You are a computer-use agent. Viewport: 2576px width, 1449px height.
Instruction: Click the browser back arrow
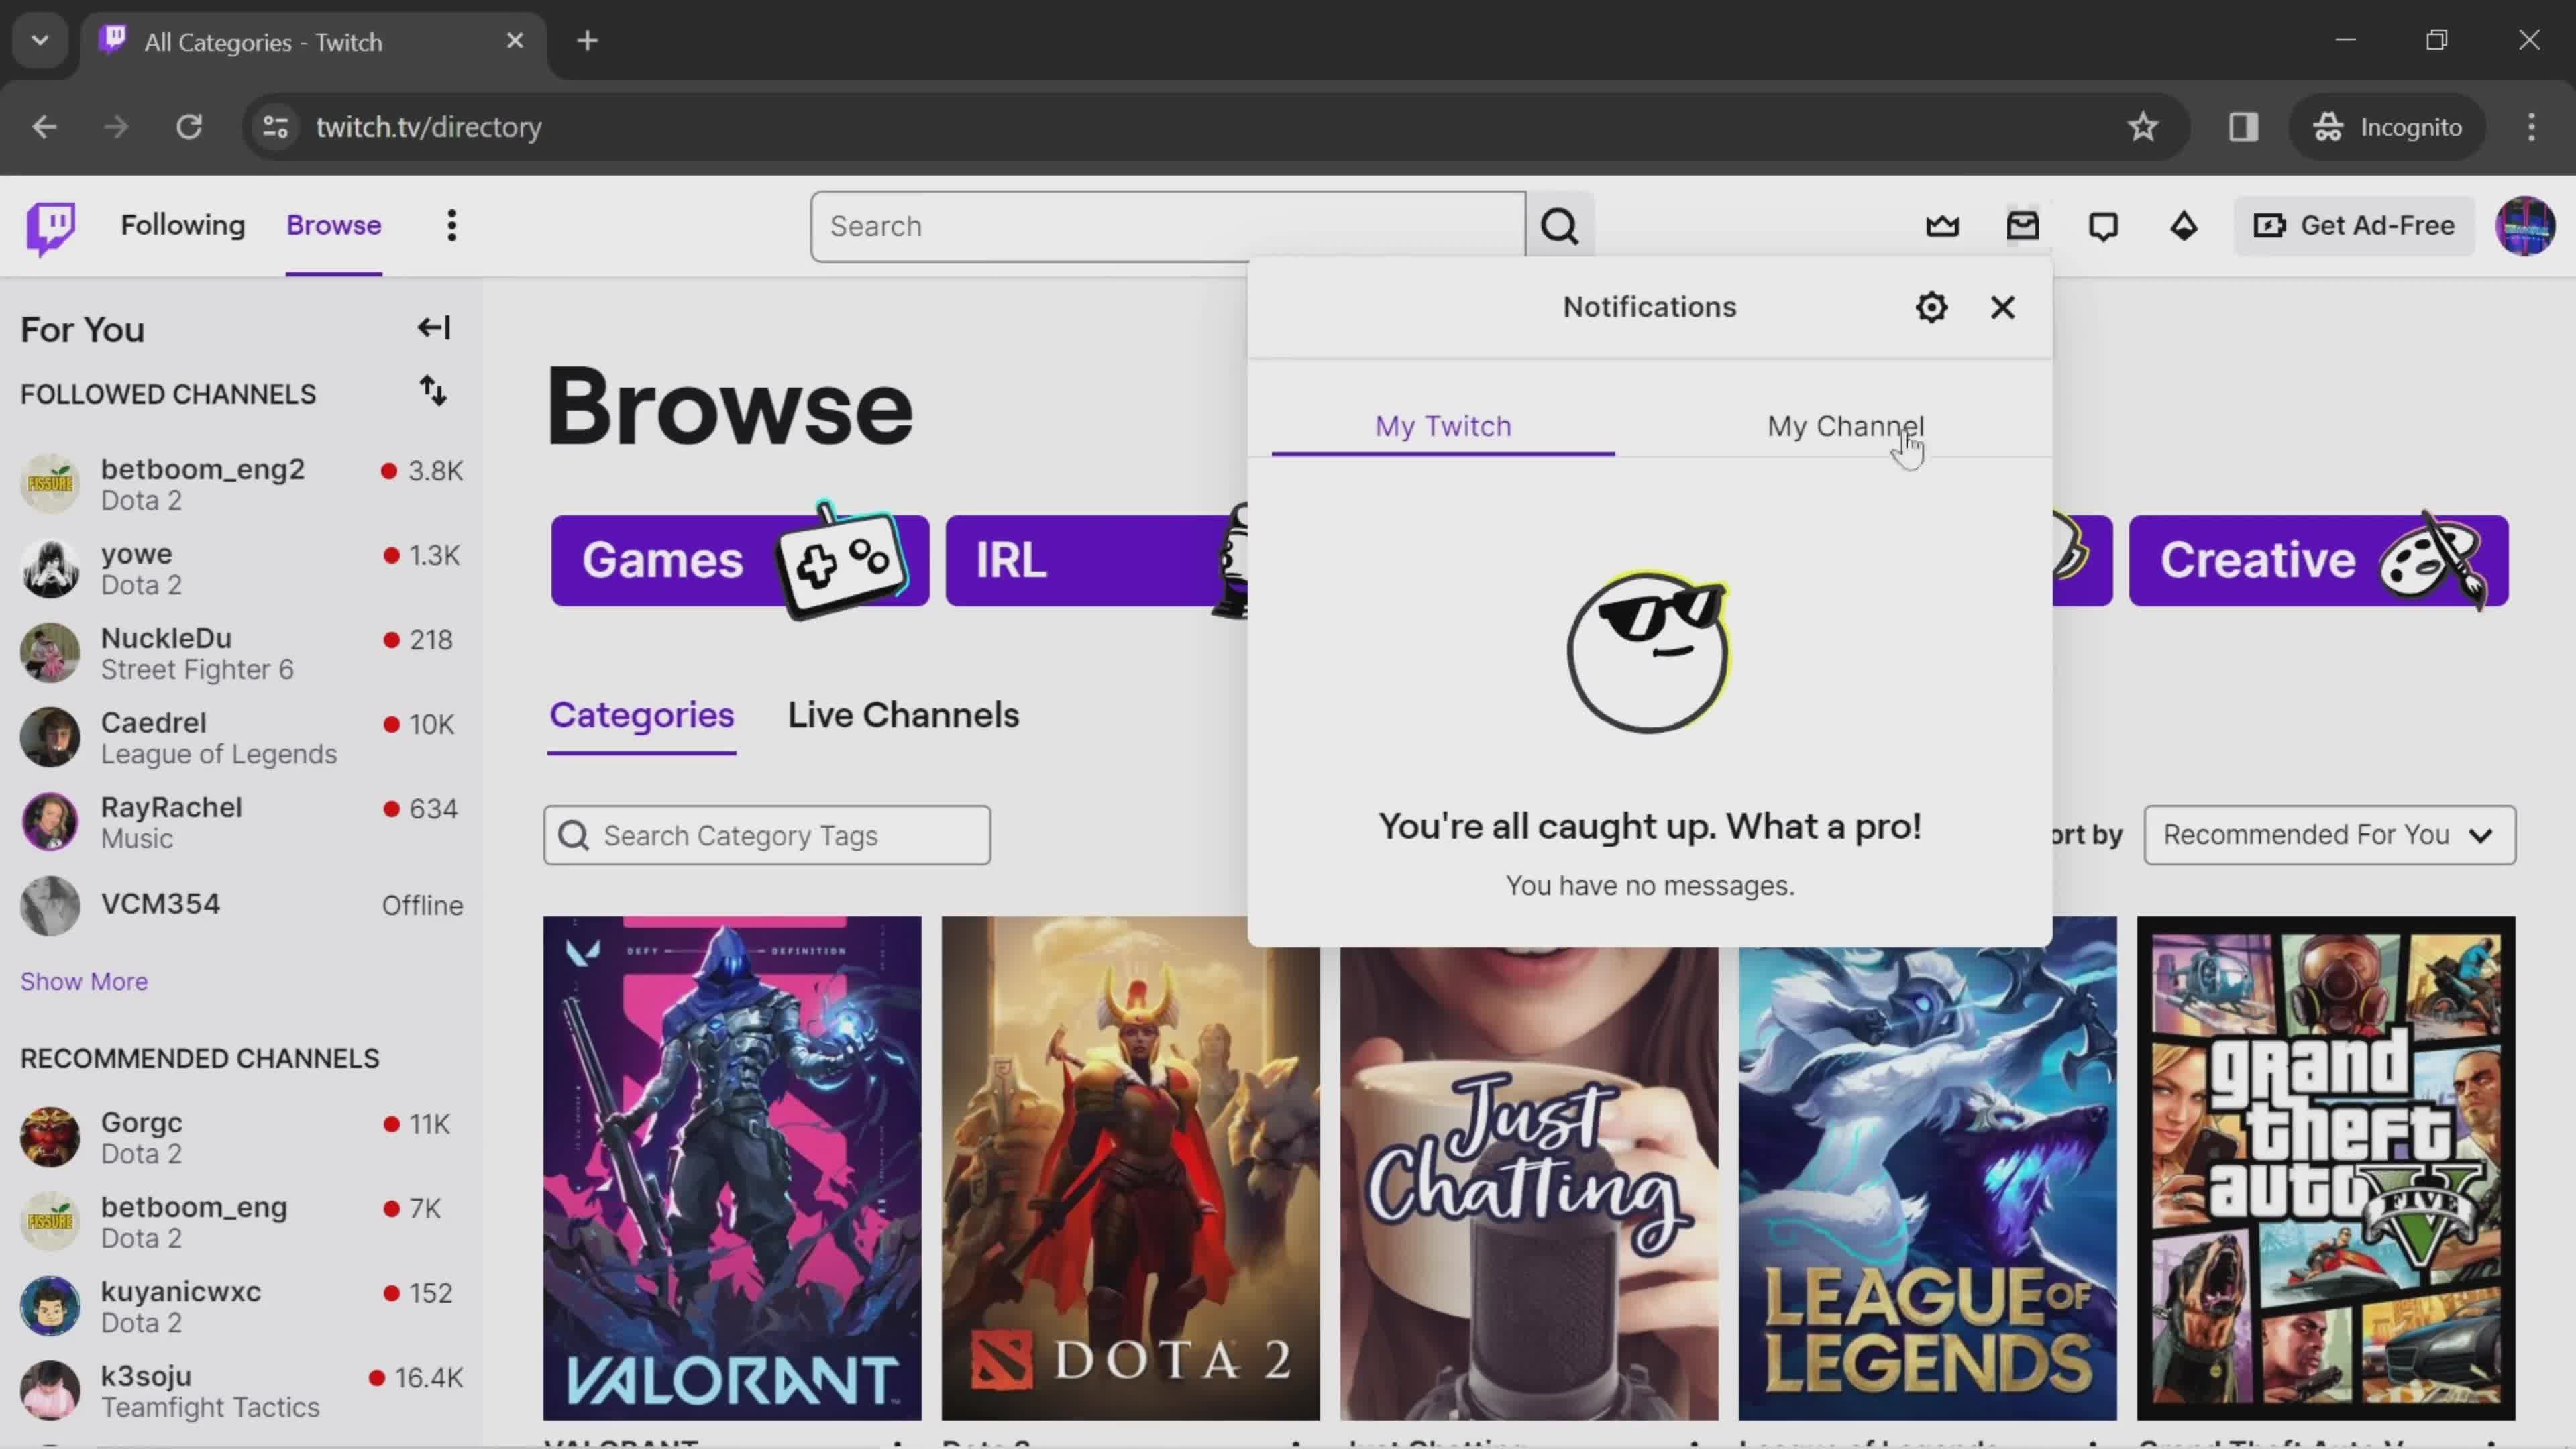click(44, 127)
